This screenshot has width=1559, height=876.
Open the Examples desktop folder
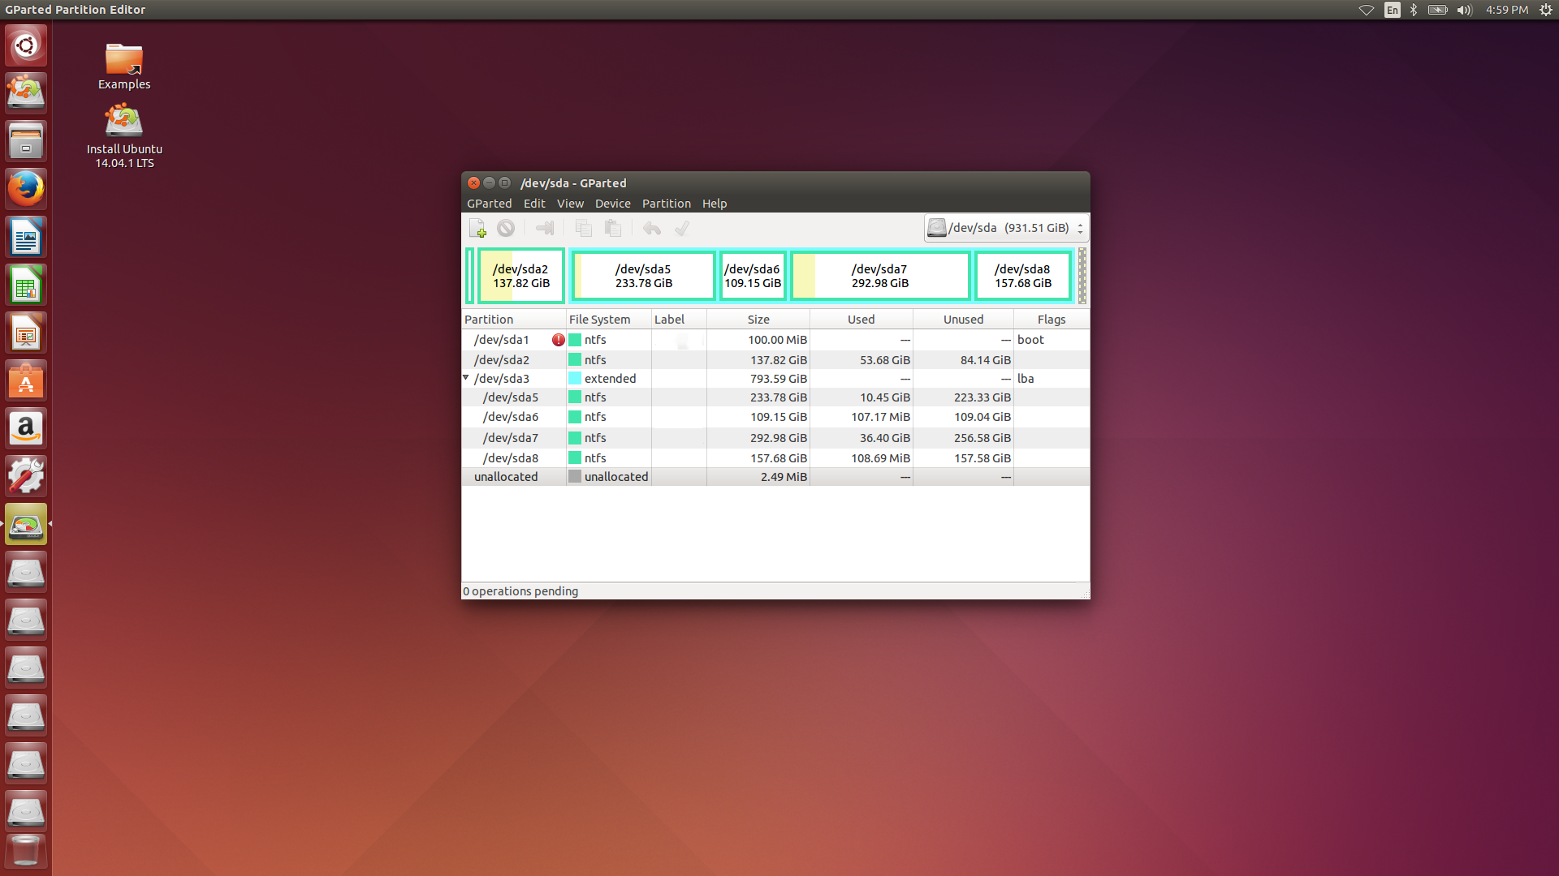[124, 66]
